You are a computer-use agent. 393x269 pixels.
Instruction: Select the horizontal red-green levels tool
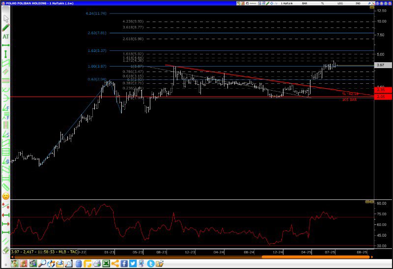point(6,80)
